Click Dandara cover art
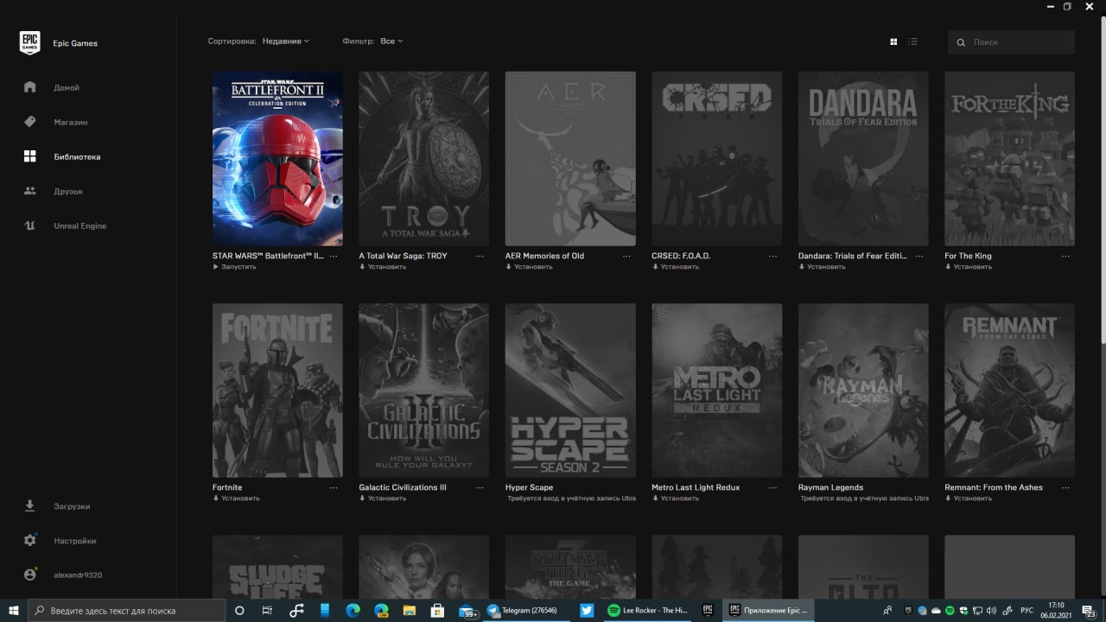The width and height of the screenshot is (1106, 622). point(863,159)
